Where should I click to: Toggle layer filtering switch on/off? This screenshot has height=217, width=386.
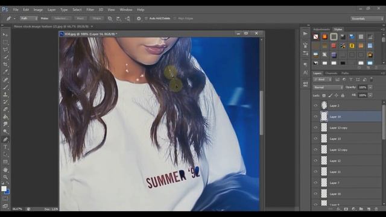click(x=372, y=80)
